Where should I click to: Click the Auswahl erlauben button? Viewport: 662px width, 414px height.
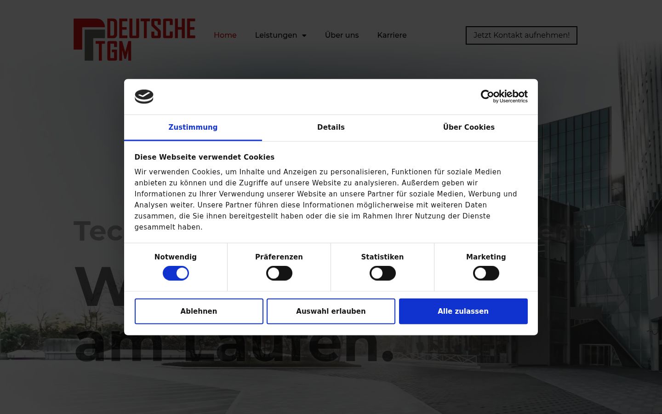click(331, 311)
